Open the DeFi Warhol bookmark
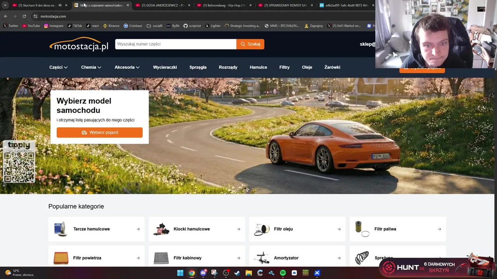 344,26
